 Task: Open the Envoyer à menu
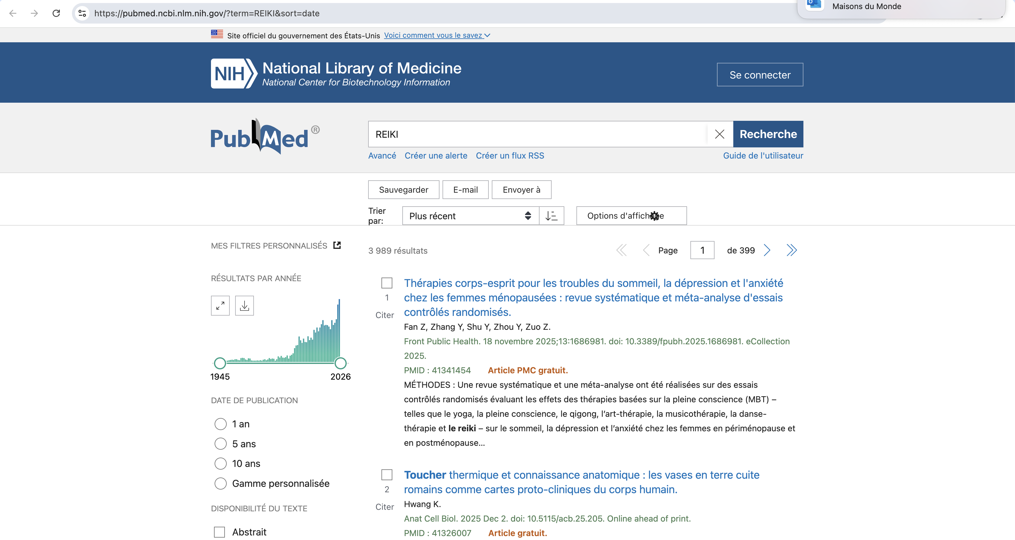521,190
